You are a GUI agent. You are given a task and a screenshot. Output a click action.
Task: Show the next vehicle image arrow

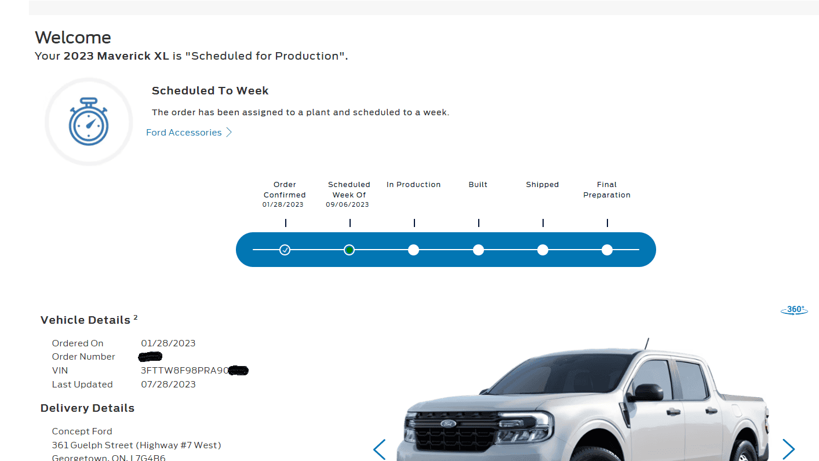(x=788, y=449)
